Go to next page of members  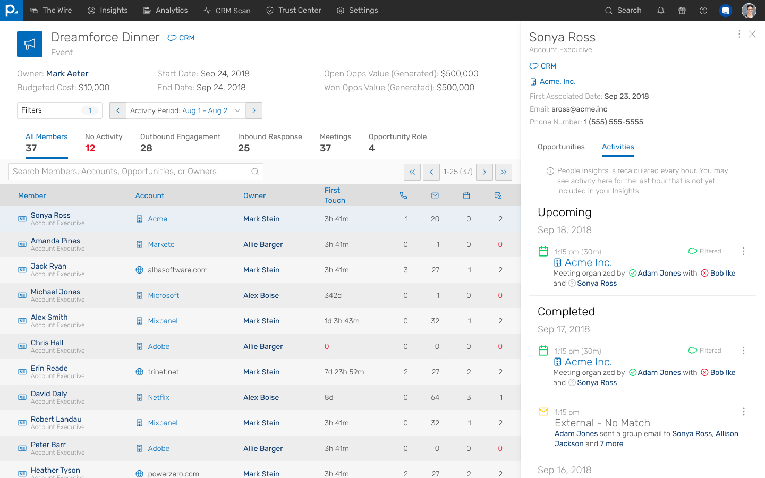point(484,172)
